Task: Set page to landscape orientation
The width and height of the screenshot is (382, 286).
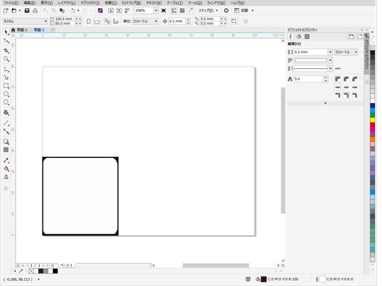Action: coord(97,21)
